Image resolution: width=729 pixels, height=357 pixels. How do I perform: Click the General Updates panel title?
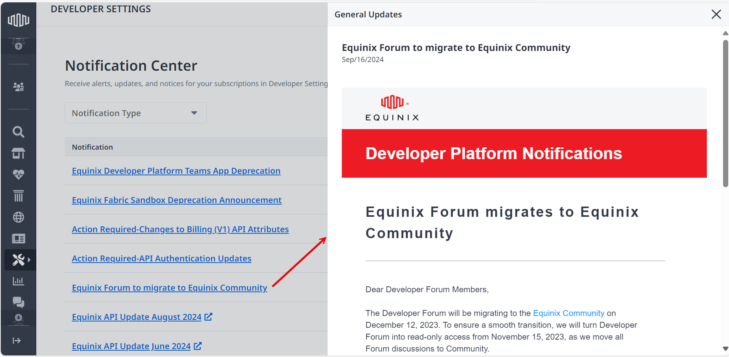pos(368,15)
